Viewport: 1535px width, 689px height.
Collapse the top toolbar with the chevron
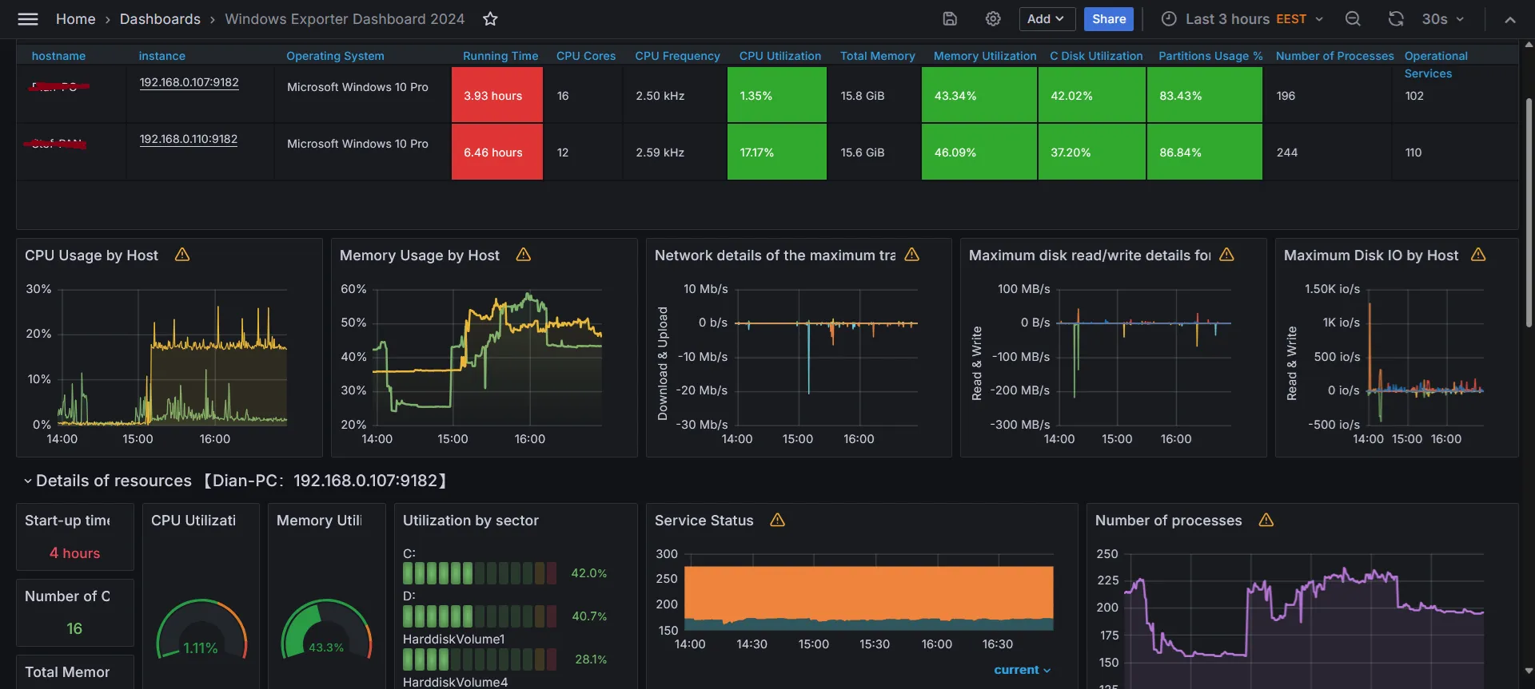coord(1509,20)
